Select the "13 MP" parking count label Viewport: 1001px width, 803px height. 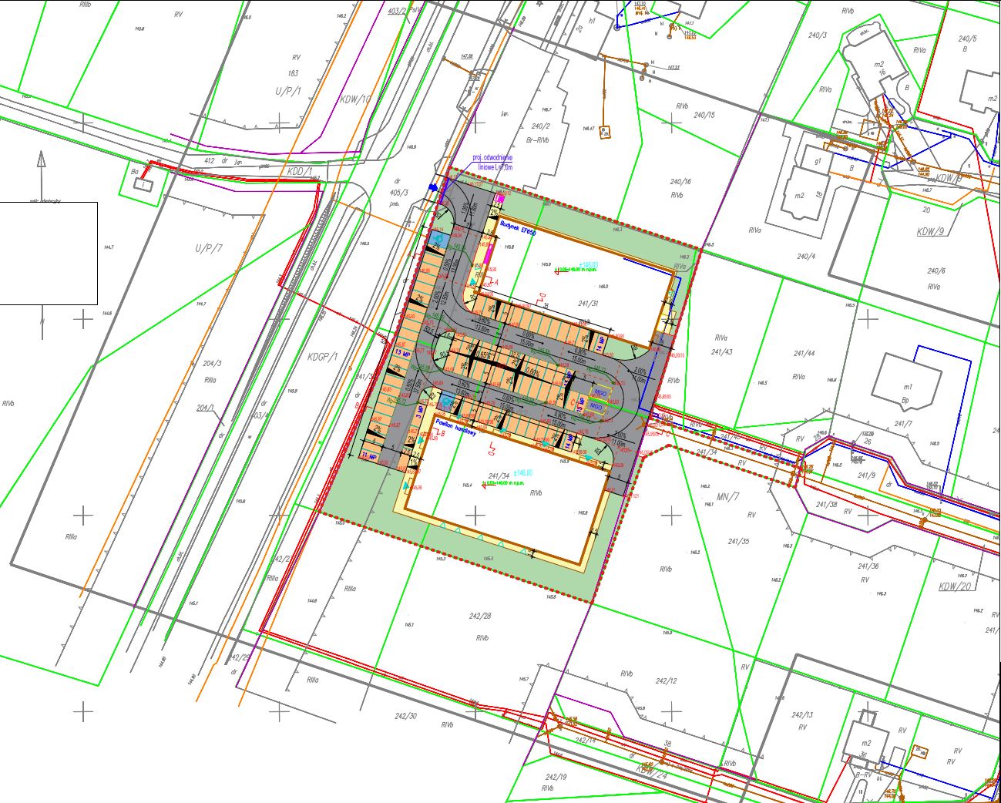coord(401,351)
